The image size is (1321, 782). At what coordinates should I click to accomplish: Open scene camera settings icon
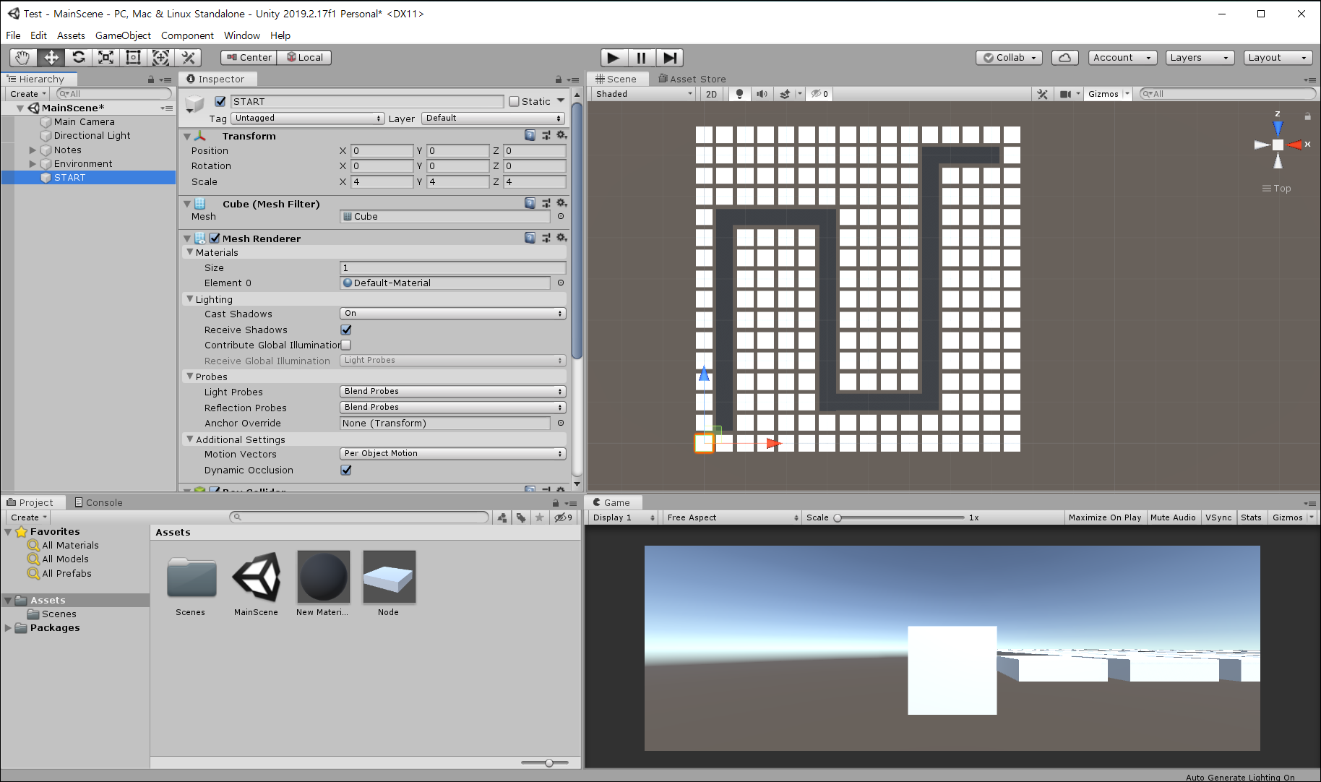(x=1065, y=94)
